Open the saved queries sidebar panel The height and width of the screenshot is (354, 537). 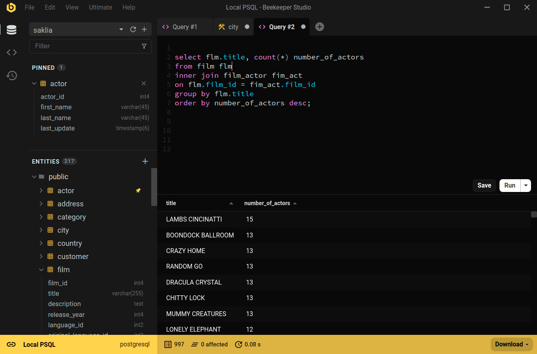tap(12, 52)
